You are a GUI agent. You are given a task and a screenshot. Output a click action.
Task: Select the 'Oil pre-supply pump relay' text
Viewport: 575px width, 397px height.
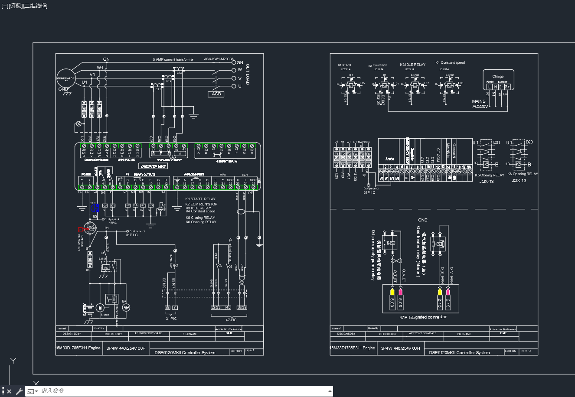tap(373, 255)
